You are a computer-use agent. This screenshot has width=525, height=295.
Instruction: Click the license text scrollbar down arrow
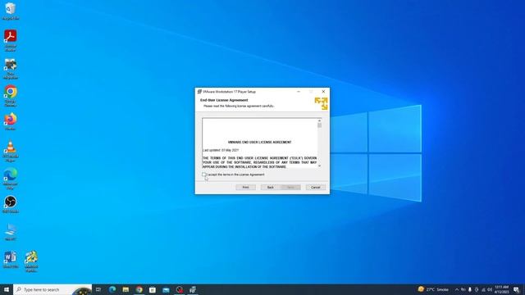click(319, 166)
